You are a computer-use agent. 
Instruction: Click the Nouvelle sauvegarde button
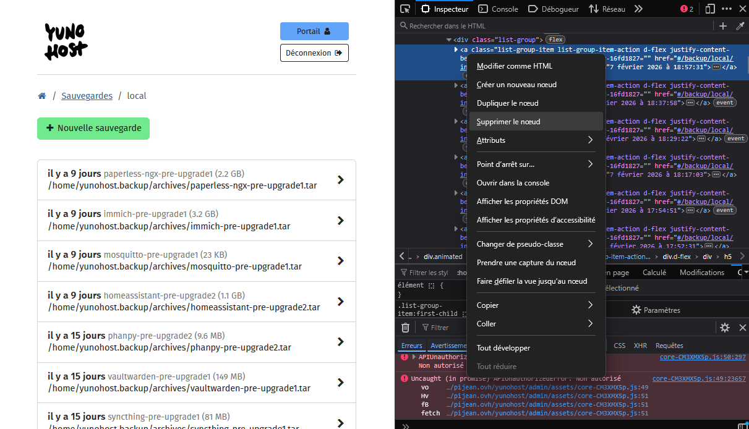click(93, 129)
